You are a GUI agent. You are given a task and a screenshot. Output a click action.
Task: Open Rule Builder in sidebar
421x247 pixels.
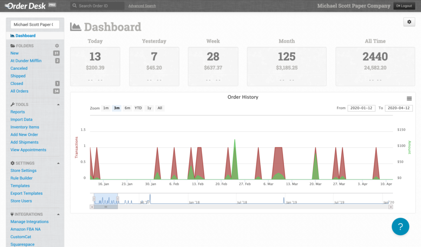click(x=21, y=178)
